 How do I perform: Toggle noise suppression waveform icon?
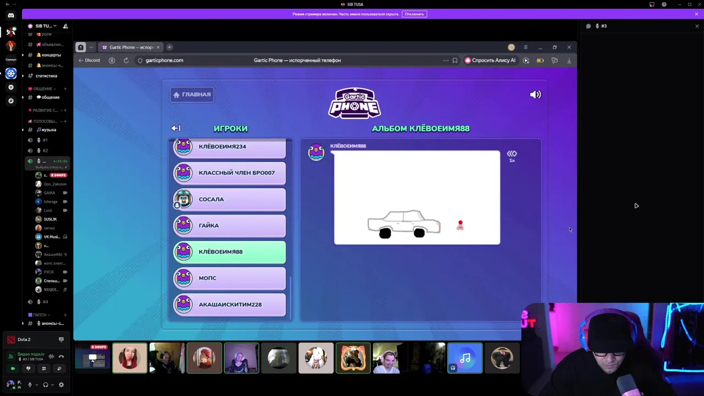point(51,356)
